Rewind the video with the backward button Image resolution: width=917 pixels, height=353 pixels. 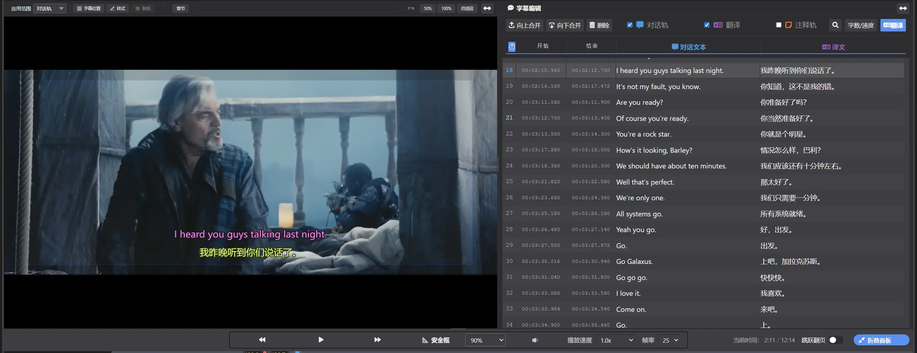coord(262,340)
